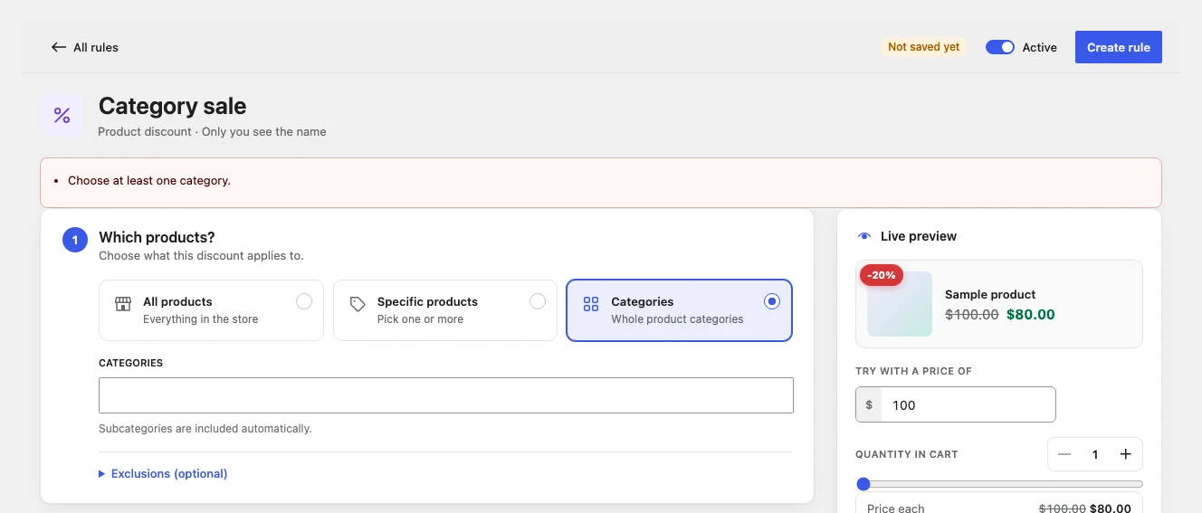
Task: Increase quantity in cart with plus button
Action: tap(1125, 454)
